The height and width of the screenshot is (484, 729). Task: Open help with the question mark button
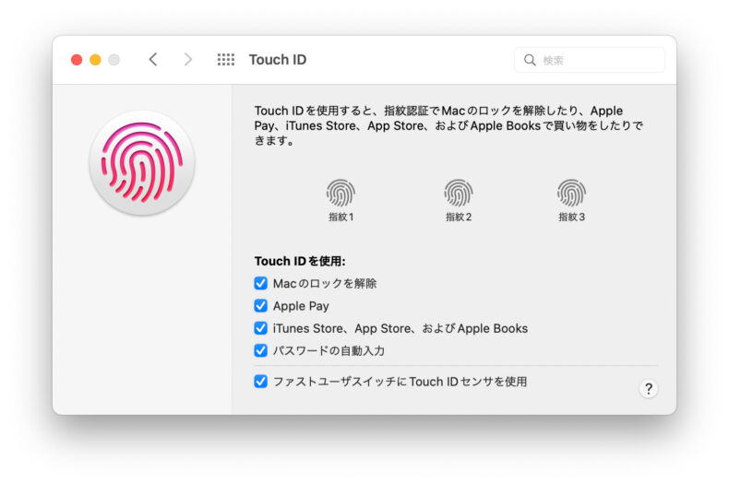648,389
